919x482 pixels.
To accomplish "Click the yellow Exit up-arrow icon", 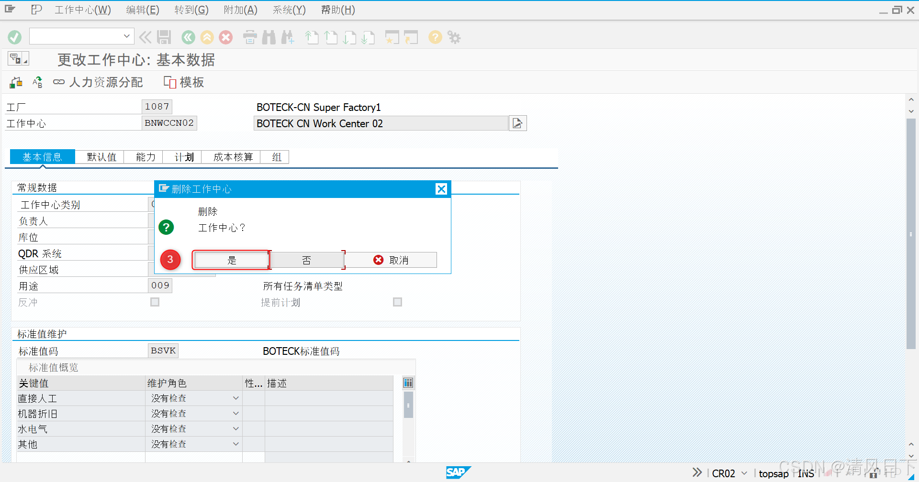I will 207,37.
